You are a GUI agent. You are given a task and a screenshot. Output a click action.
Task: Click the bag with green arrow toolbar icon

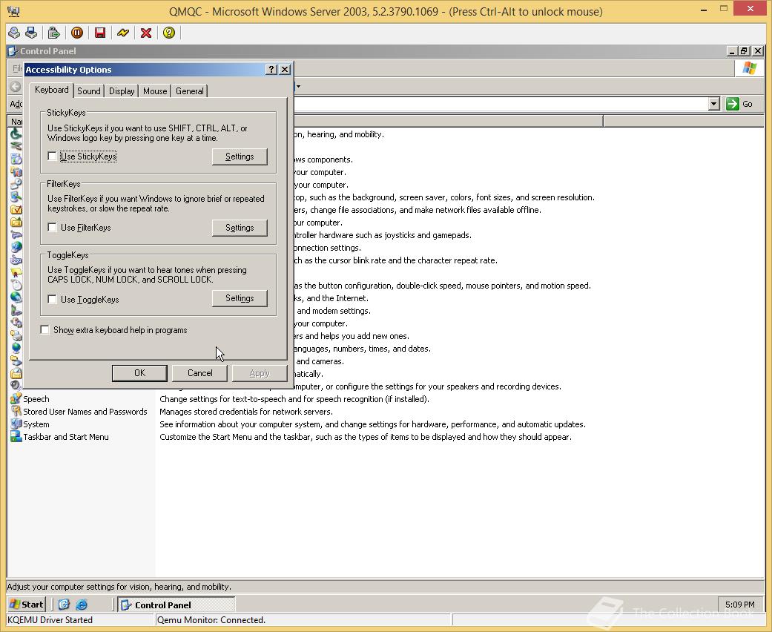coord(53,33)
